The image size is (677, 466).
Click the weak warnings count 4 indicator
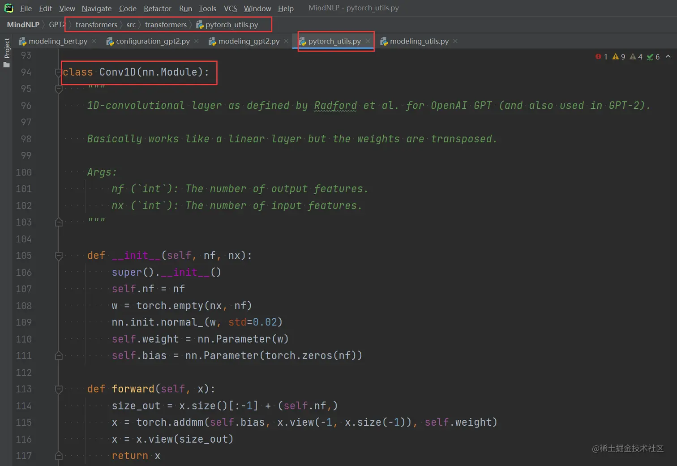[636, 57]
